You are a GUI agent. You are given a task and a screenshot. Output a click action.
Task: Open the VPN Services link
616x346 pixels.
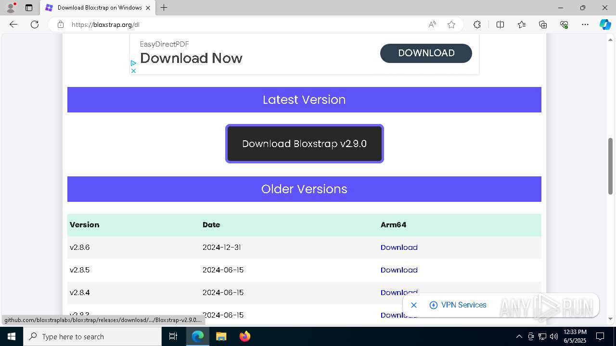click(x=458, y=305)
